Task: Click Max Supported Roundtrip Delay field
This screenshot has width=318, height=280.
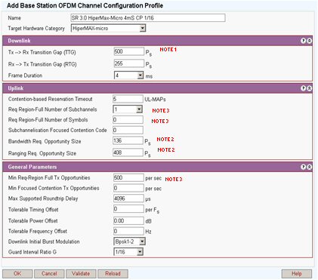Action: pyautogui.click(x=128, y=198)
